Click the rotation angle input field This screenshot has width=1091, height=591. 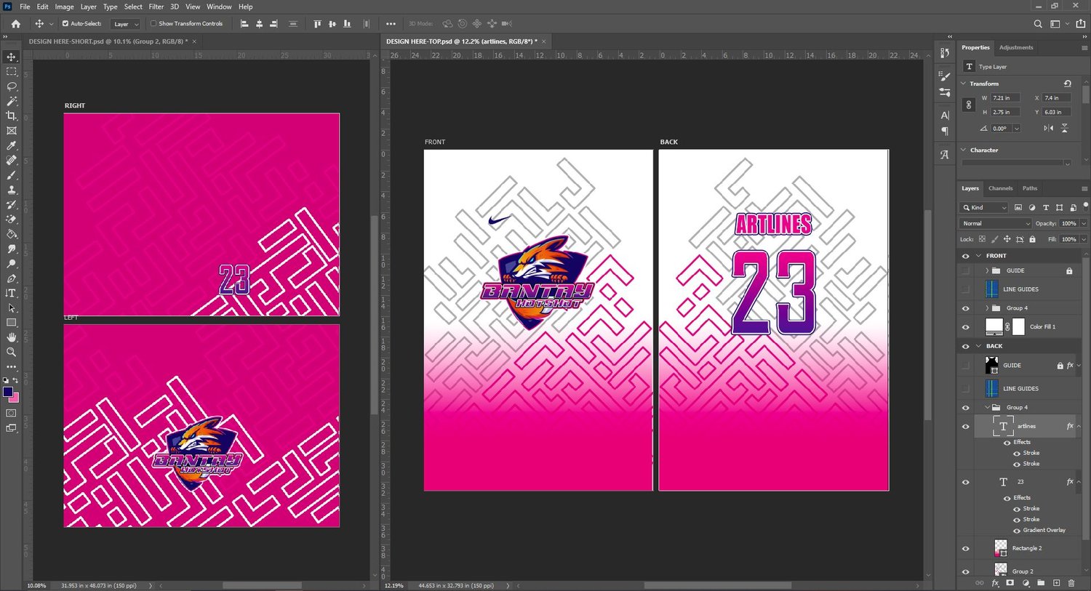click(1002, 128)
